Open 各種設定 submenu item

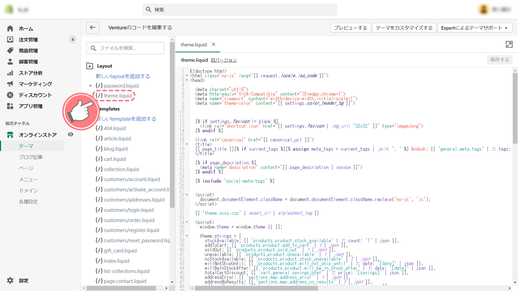pos(28,202)
